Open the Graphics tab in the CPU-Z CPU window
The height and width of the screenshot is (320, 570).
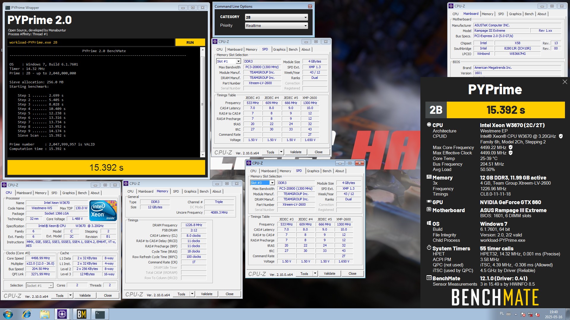pos(68,193)
